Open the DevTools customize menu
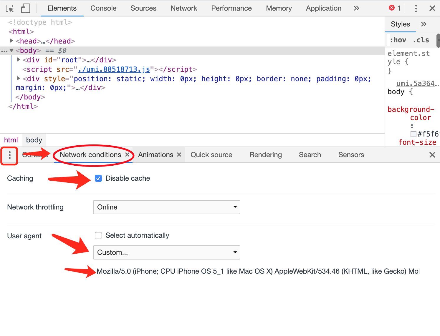Screen dimensions: 440x336 click(x=416, y=8)
